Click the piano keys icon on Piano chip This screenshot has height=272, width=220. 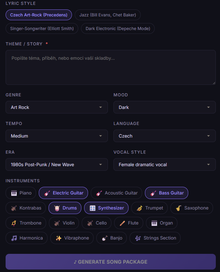pyautogui.click(x=14, y=193)
